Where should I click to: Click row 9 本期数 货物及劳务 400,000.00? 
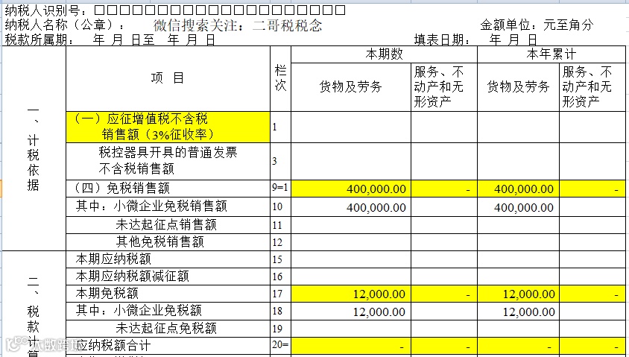351,189
